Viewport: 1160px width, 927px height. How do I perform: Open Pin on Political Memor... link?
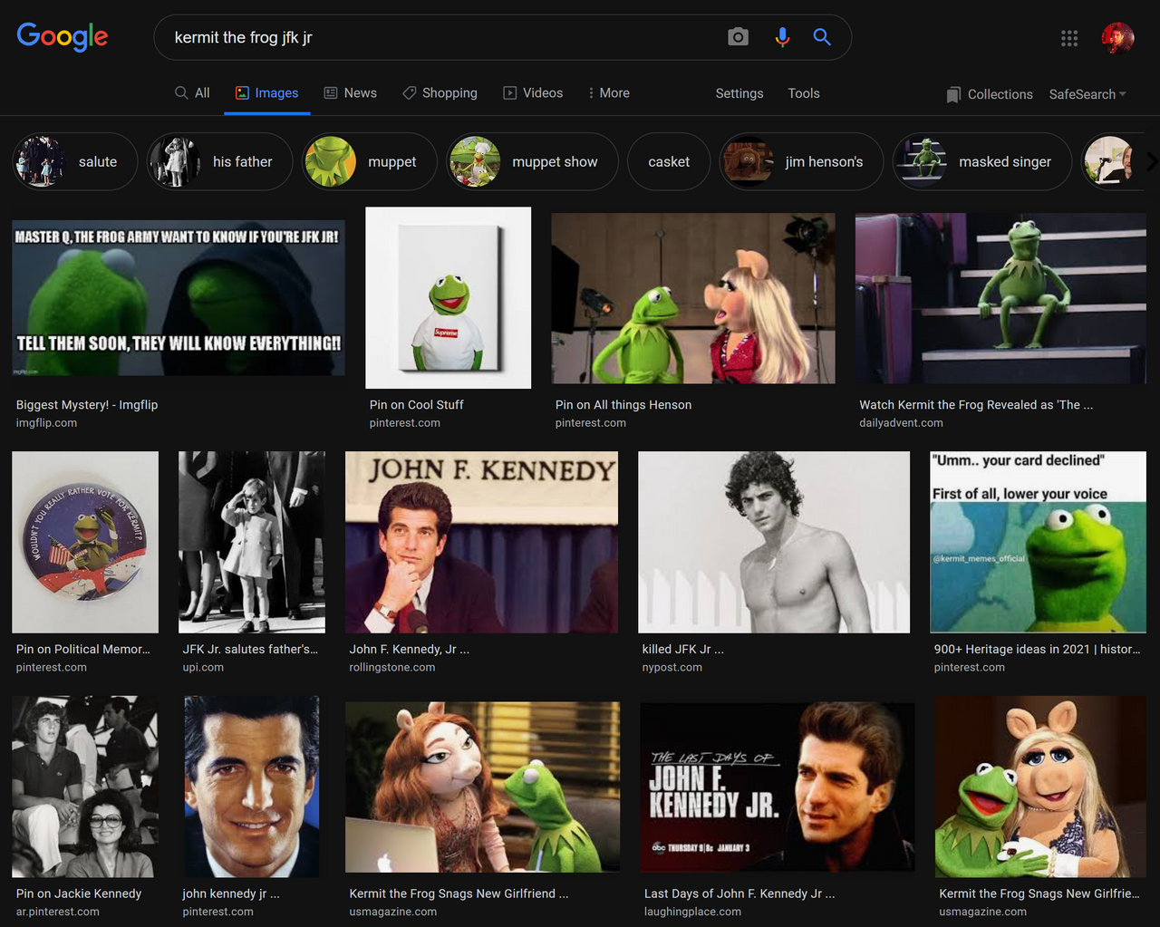[x=83, y=649]
